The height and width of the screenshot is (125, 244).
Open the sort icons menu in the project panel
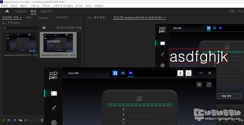click(42, 120)
